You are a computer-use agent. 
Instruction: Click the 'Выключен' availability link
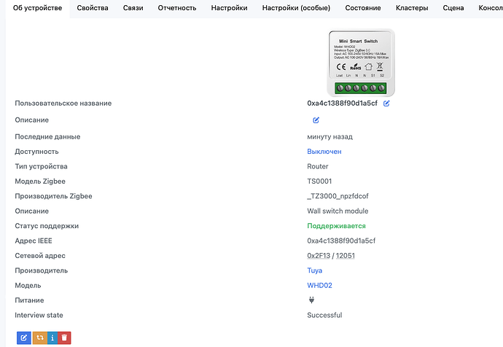pyautogui.click(x=324, y=152)
